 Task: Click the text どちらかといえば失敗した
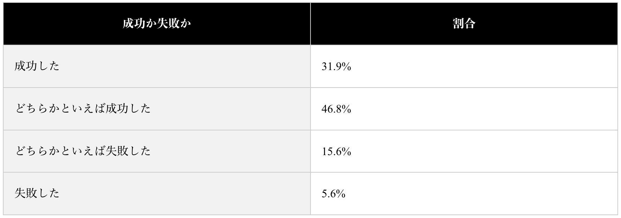click(83, 151)
